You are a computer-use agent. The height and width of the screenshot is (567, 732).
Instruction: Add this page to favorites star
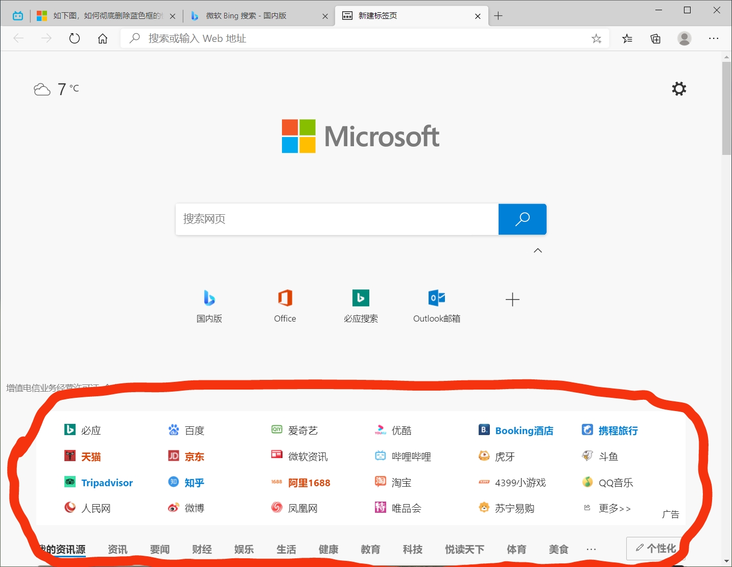tap(596, 38)
